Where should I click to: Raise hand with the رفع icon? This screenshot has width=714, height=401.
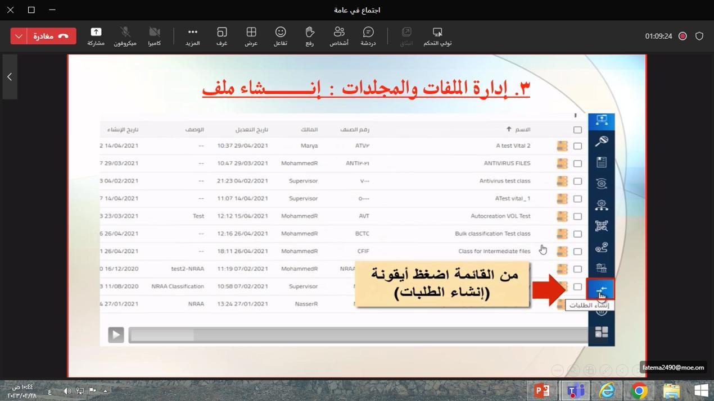pyautogui.click(x=309, y=36)
